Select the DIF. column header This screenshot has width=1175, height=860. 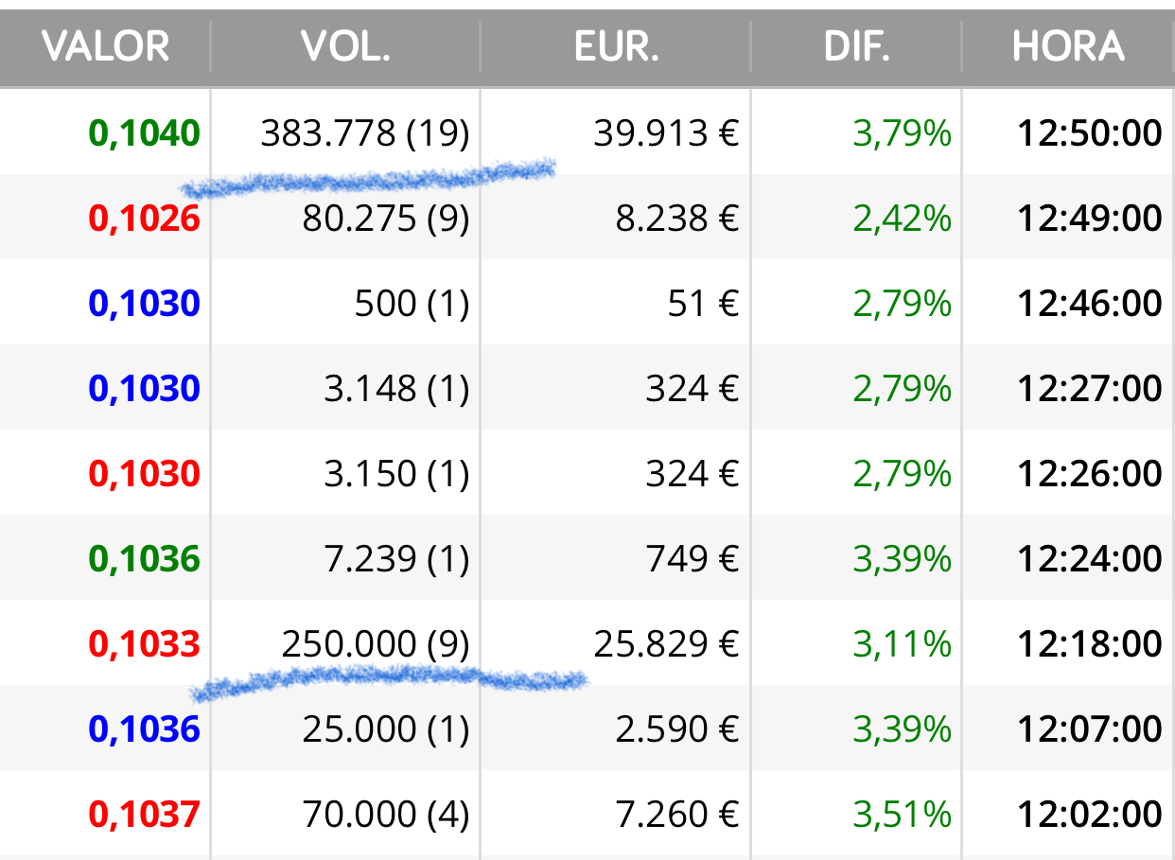(x=856, y=46)
